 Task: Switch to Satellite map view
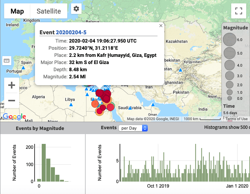pos(48,11)
